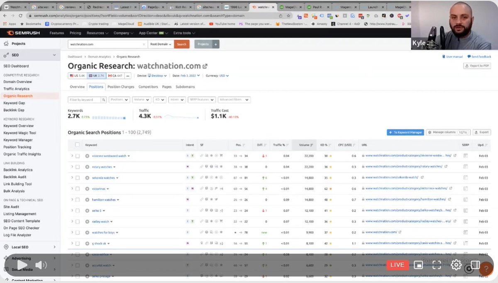
Task: Open the SERP features filter dropdown
Action: tap(202, 100)
